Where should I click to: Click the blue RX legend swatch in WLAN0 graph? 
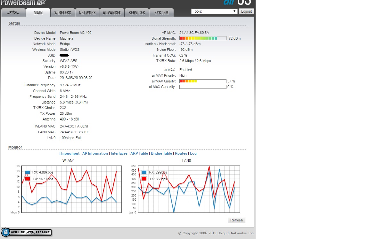pyautogui.click(x=28, y=172)
